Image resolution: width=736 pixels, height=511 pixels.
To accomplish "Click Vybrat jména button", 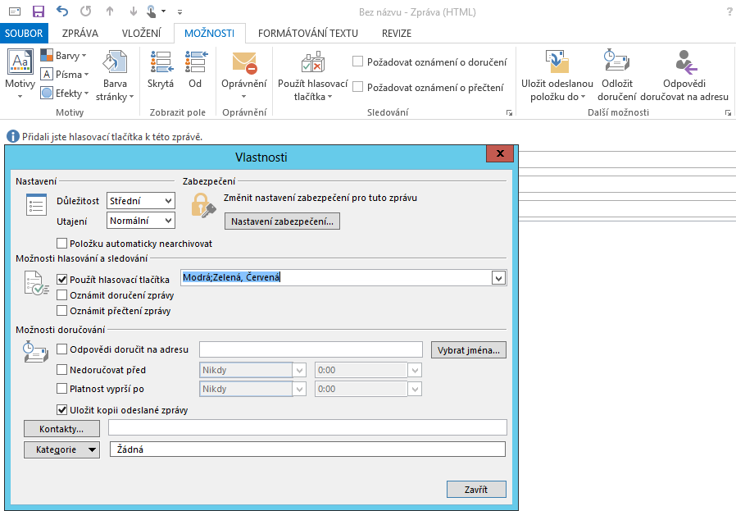I will tap(469, 350).
